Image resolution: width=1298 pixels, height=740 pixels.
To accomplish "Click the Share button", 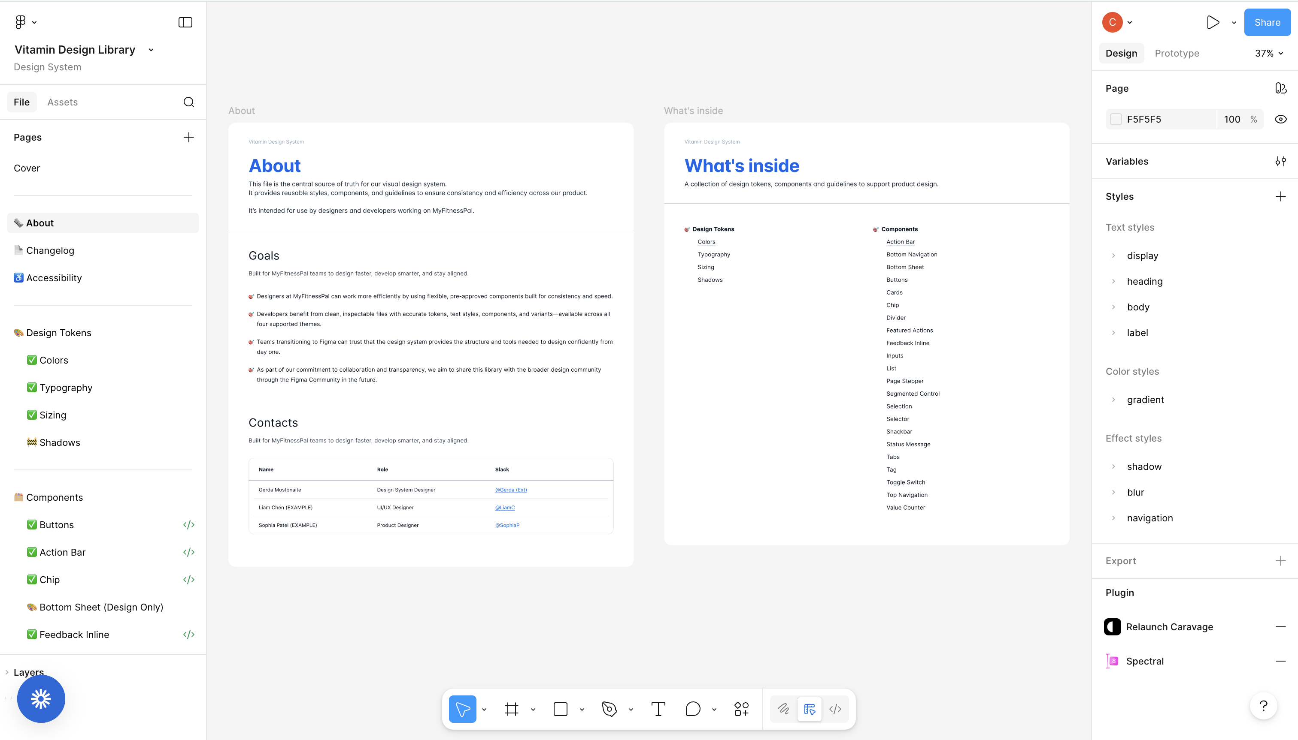I will click(x=1267, y=22).
